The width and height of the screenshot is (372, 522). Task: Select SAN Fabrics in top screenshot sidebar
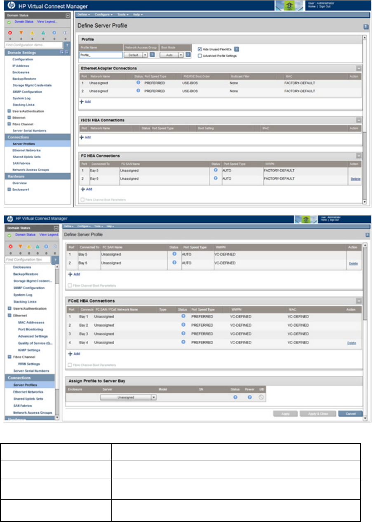point(21,163)
